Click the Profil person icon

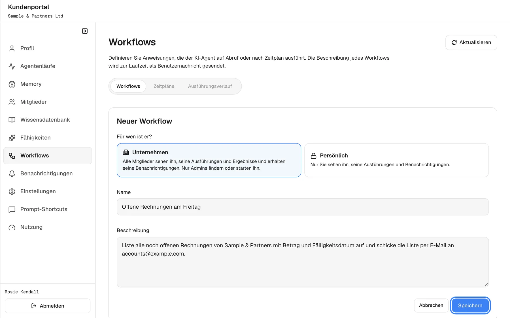[12, 48]
